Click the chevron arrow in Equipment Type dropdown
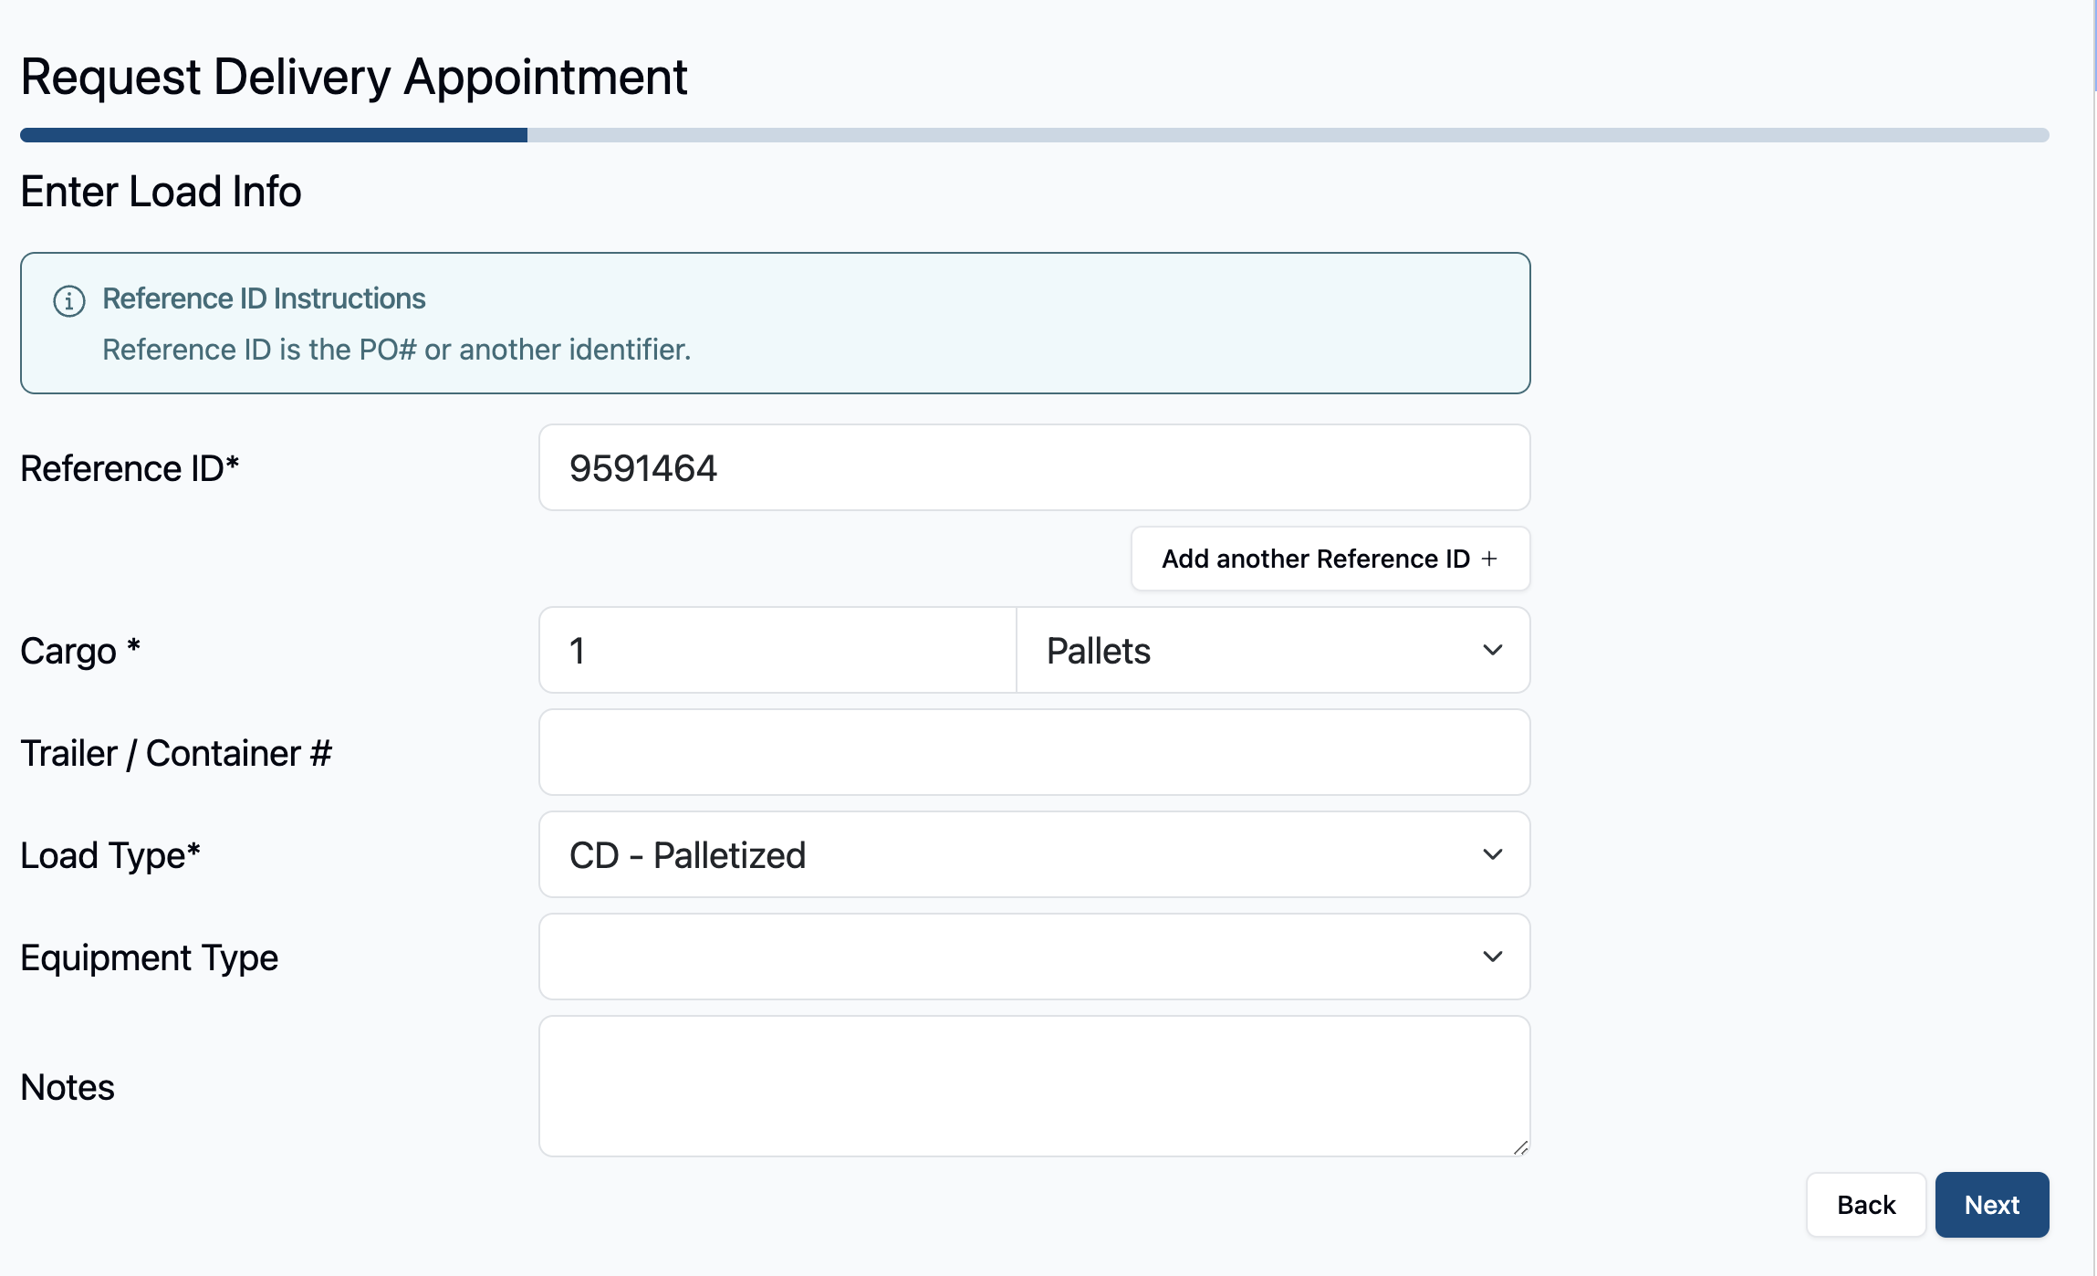This screenshot has height=1276, width=2097. pyautogui.click(x=1493, y=957)
